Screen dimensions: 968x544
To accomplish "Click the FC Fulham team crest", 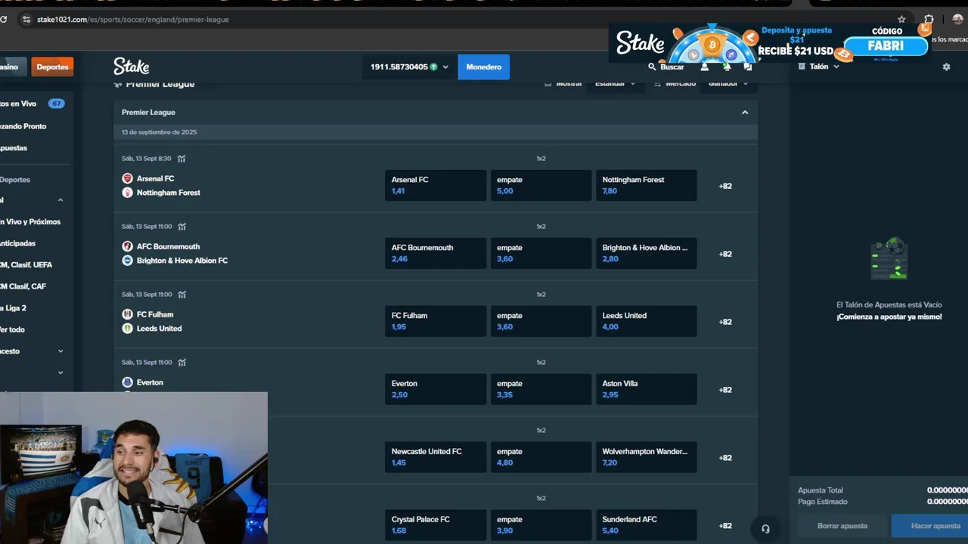I will point(127,314).
